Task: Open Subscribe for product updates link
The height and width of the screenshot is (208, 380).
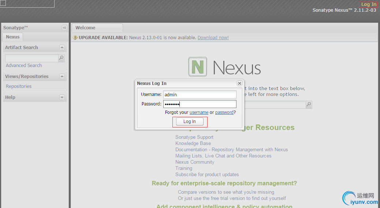Action: (x=207, y=175)
